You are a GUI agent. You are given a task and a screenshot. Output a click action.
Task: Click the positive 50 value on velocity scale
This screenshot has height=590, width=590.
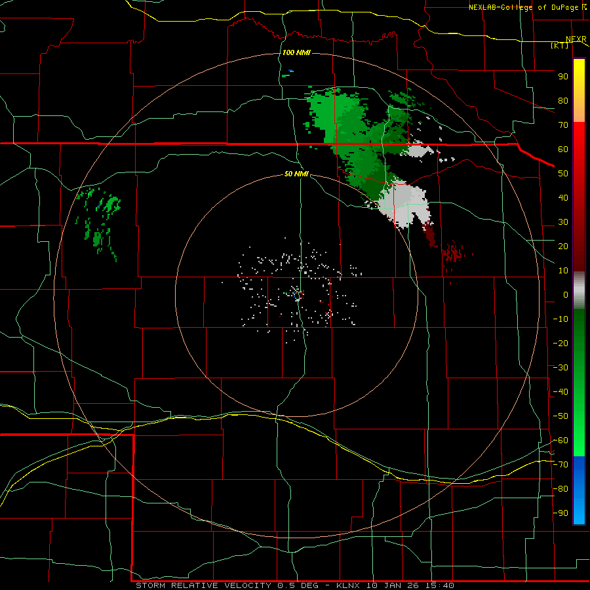coord(563,174)
